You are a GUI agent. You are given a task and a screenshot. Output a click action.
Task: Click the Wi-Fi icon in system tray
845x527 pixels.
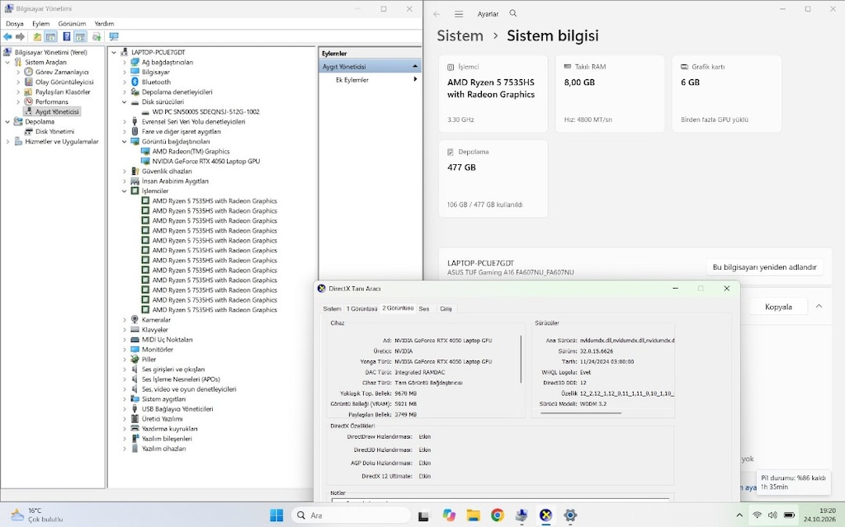click(x=758, y=515)
